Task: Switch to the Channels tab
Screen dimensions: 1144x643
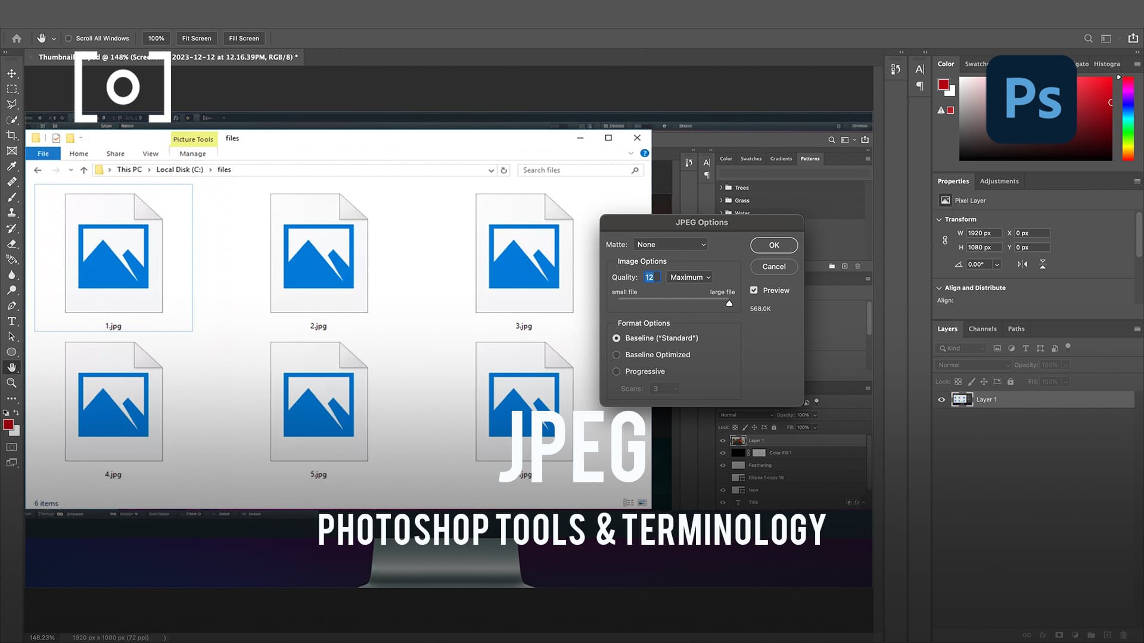Action: click(983, 329)
